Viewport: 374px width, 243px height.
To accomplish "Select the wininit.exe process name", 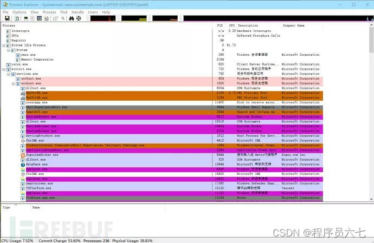I will click(22, 69).
